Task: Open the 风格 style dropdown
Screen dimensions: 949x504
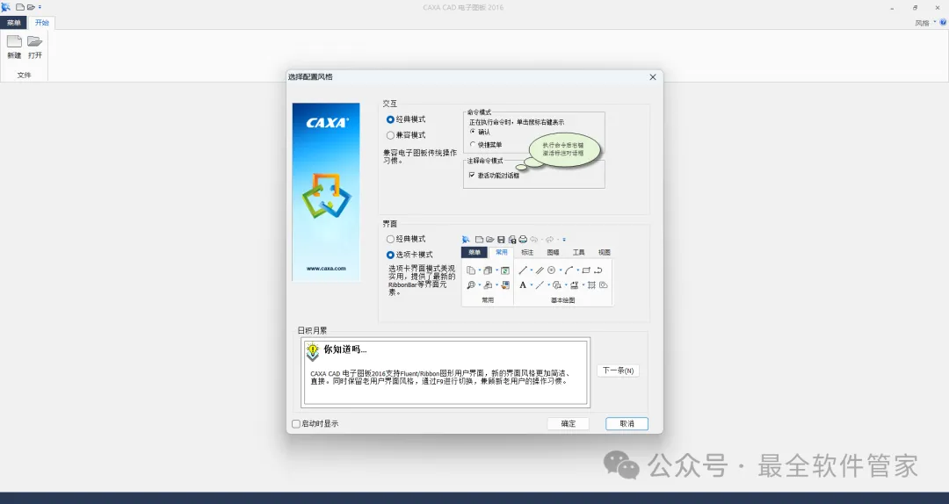Action: tap(925, 23)
